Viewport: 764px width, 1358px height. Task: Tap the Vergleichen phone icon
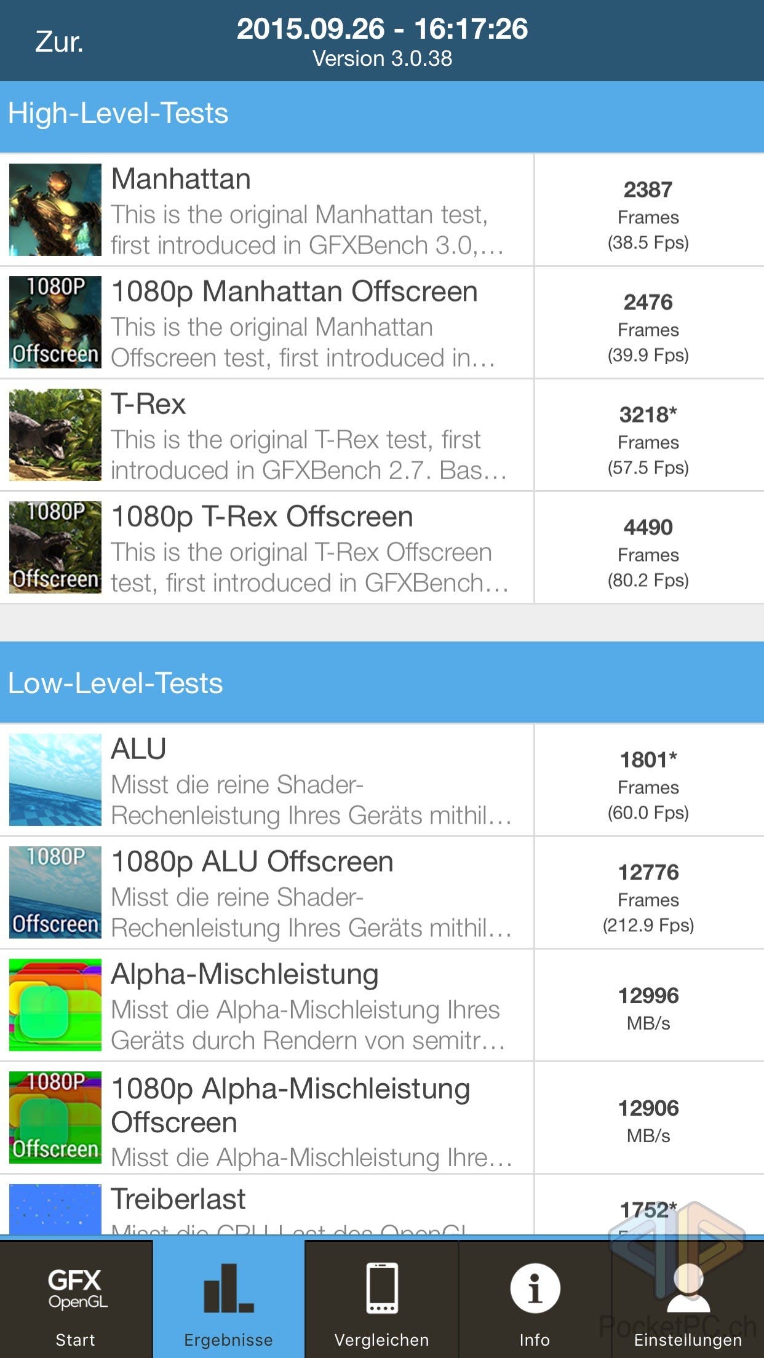tap(381, 1288)
